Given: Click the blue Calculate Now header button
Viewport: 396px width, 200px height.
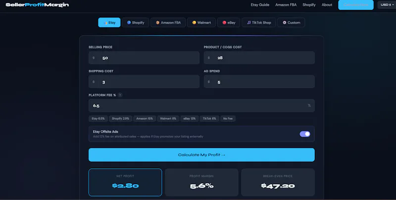Looking at the screenshot, I should click(356, 5).
